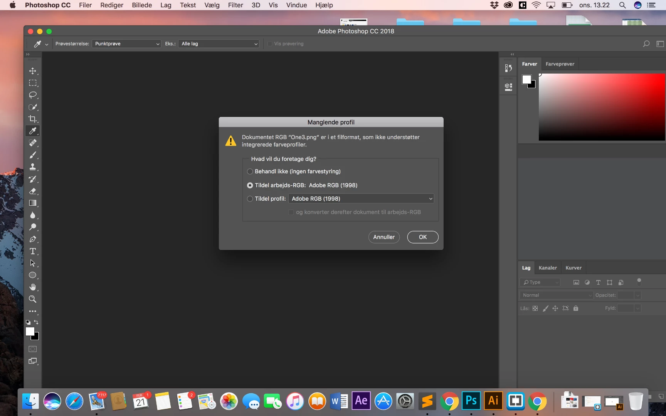Open layer filter Type dropdown
The height and width of the screenshot is (416, 666).
(x=540, y=282)
